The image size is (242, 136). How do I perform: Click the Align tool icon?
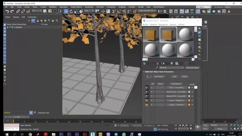(x=165, y=11)
